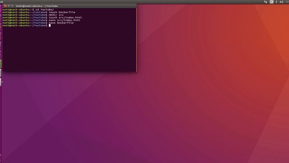Minimize the terminal window

[x=9, y=6]
